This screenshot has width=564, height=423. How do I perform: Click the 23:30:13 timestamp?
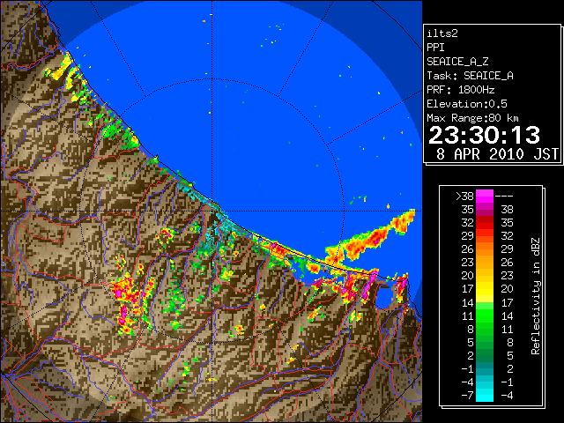(x=484, y=135)
